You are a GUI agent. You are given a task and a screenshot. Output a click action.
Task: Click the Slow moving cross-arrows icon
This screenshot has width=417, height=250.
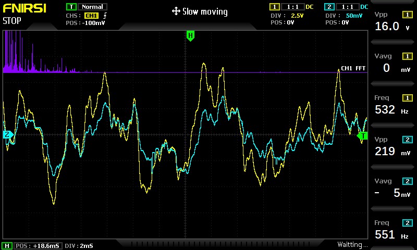coord(176,11)
